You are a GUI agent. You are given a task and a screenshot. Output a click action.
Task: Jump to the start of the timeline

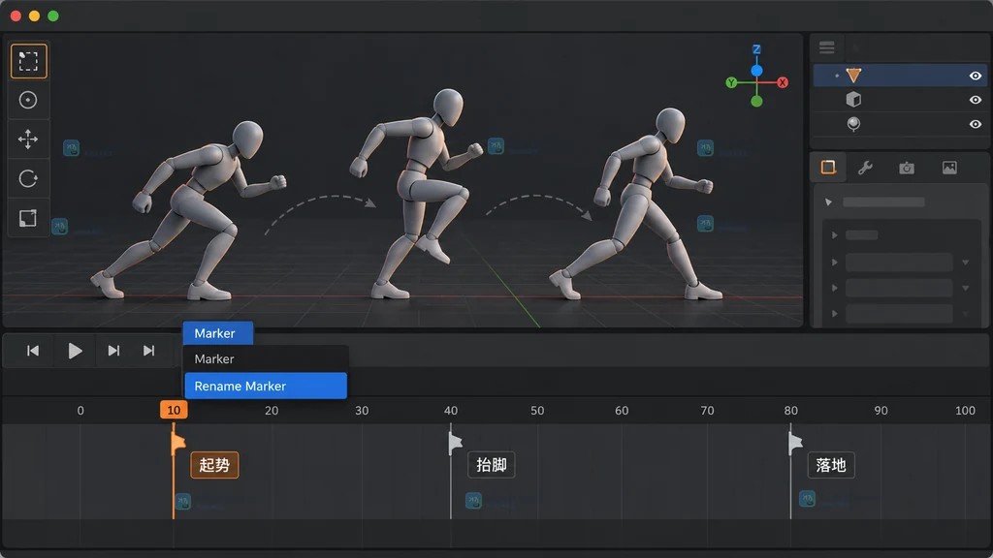33,351
